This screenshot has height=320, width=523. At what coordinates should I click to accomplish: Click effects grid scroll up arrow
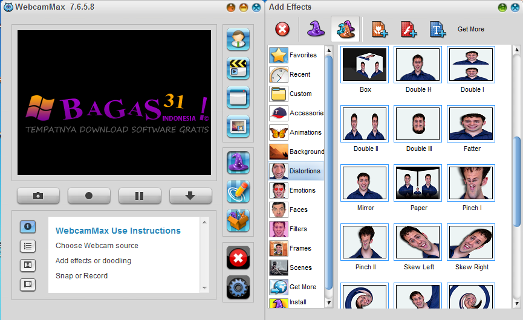click(517, 50)
